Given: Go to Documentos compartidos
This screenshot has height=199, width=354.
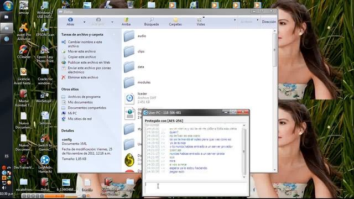Looking at the screenshot, I should click(x=87, y=108).
